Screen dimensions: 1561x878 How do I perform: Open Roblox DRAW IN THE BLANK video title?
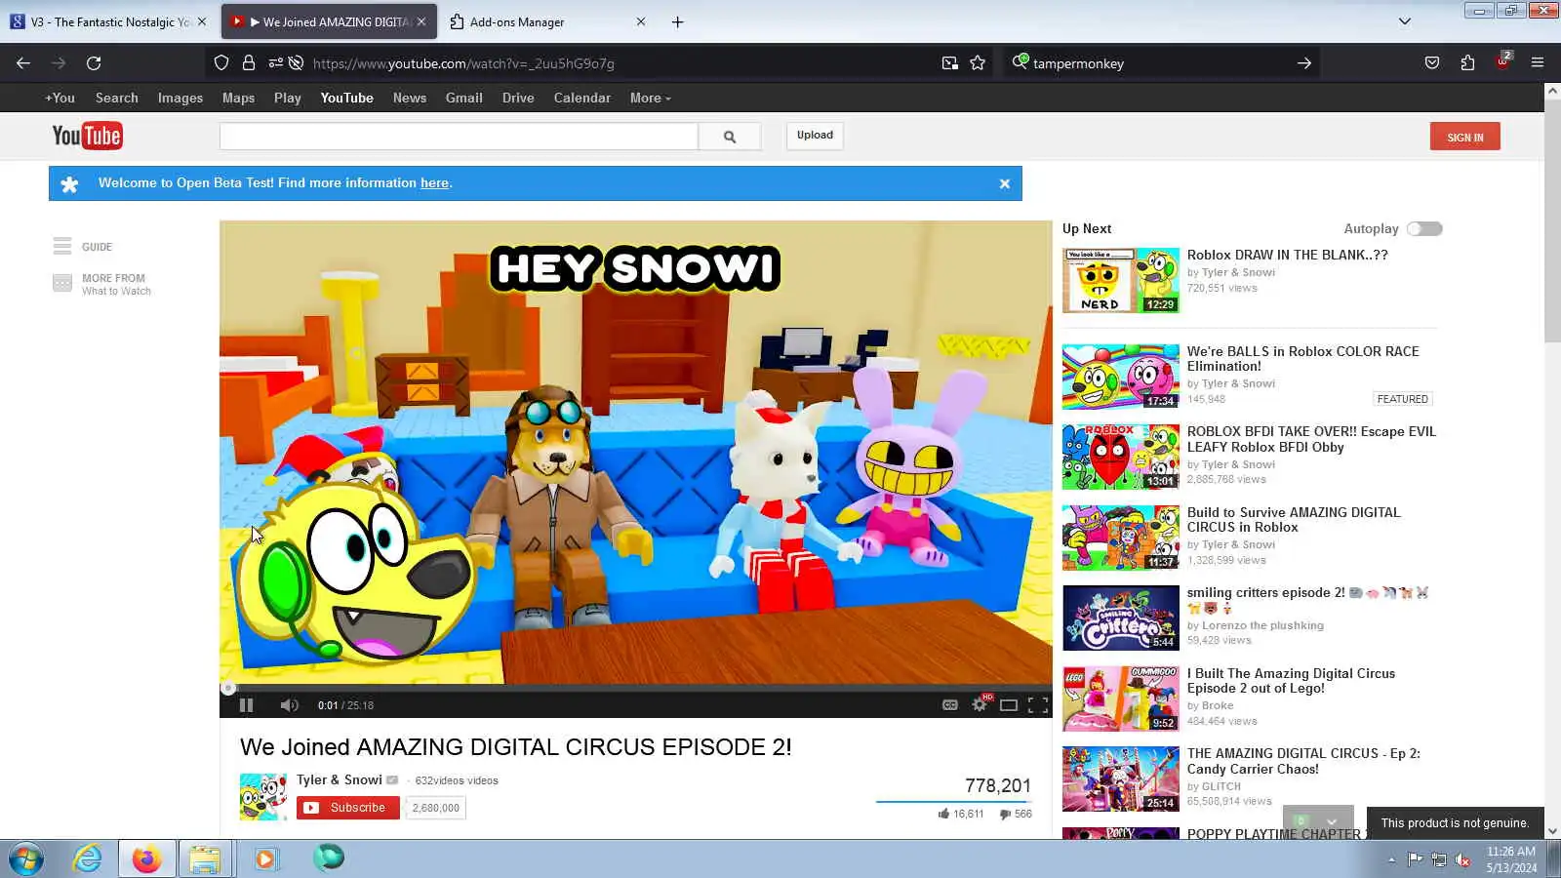1287,255
